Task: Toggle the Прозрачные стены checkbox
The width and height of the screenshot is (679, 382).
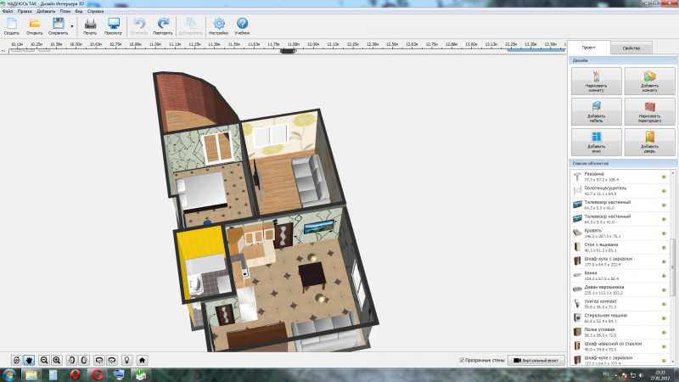Action: pos(462,360)
